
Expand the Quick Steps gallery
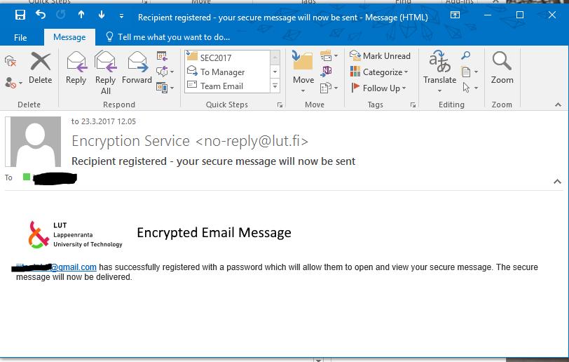point(275,86)
